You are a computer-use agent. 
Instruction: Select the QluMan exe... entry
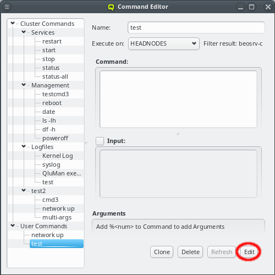click(62, 173)
